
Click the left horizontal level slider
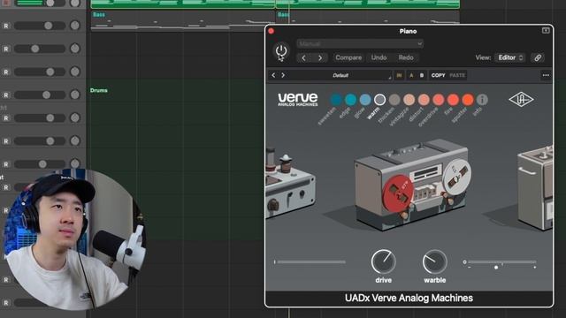point(310,262)
